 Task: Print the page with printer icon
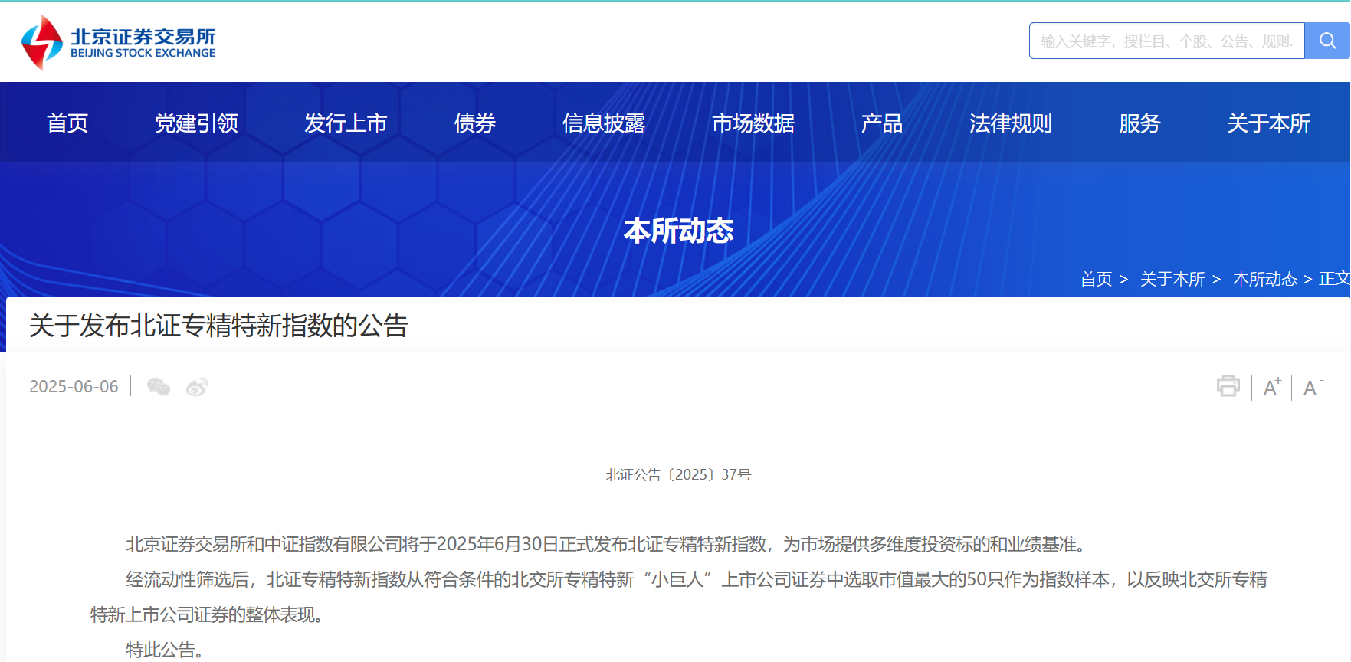tap(1228, 386)
